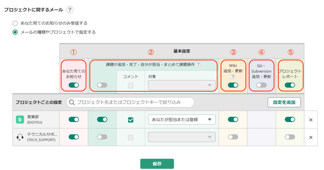This screenshot has width=324, height=170.
Task: Remove the TECH_SUPPORT project setting row
Action: click(x=311, y=137)
